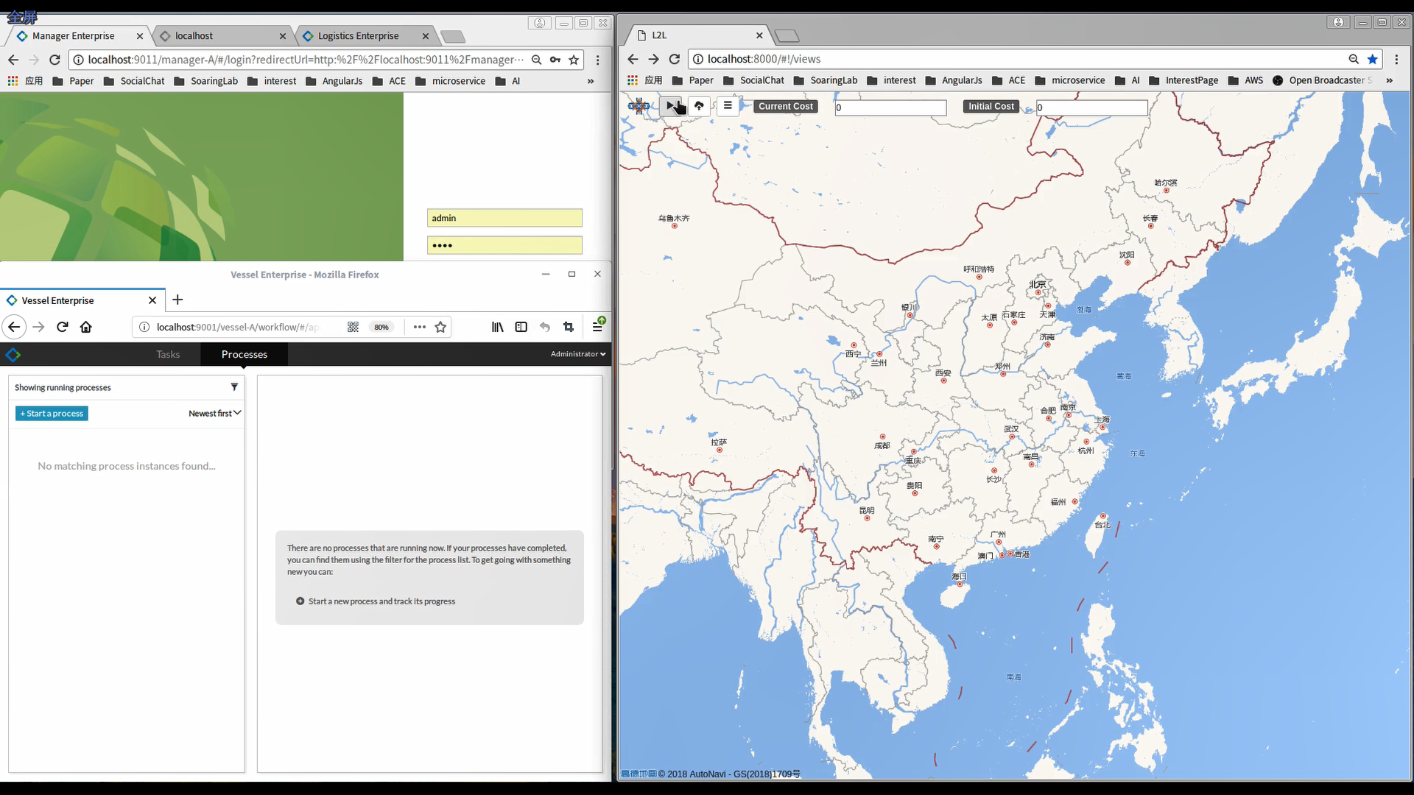Close the Vessel Enterprise Firefox tab
The image size is (1414, 795).
[x=152, y=300]
